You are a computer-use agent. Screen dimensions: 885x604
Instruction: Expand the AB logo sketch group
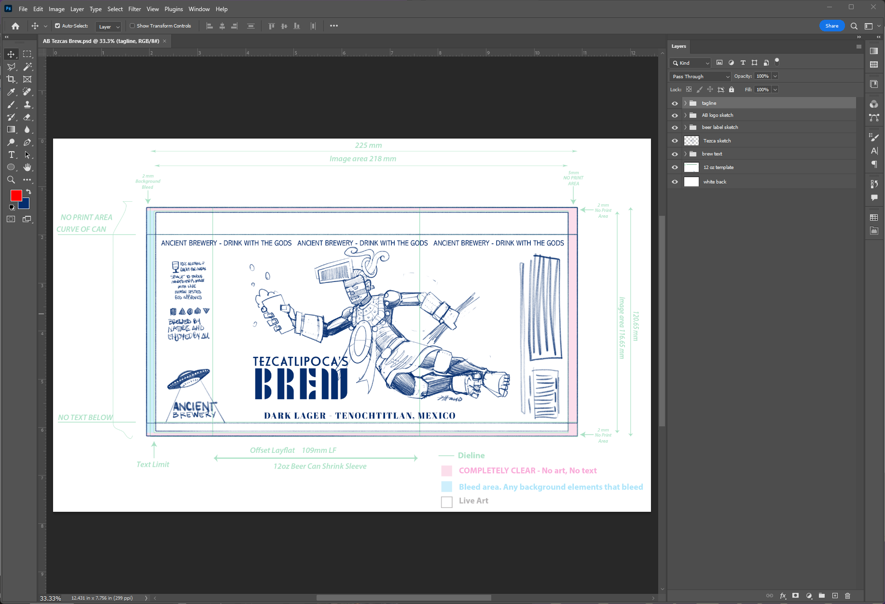685,115
